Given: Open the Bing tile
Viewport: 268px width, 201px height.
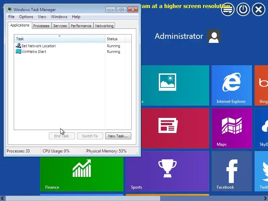Looking at the screenshot, I should coord(261,85).
